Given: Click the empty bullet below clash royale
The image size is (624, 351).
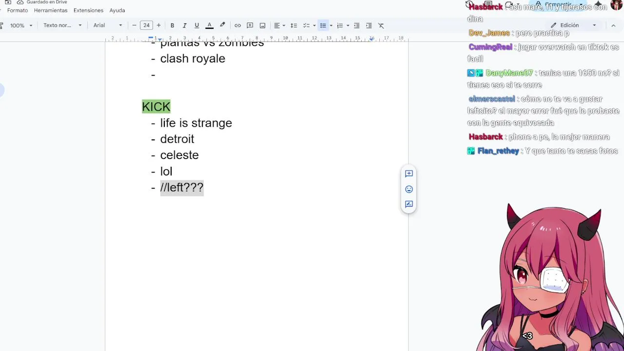Looking at the screenshot, I should (153, 75).
